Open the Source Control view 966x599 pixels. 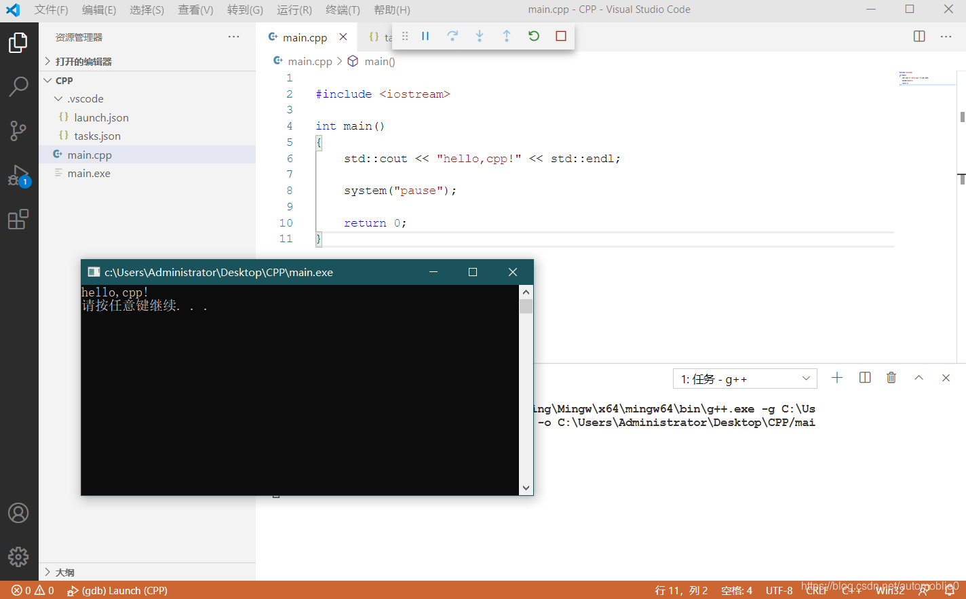(18, 131)
